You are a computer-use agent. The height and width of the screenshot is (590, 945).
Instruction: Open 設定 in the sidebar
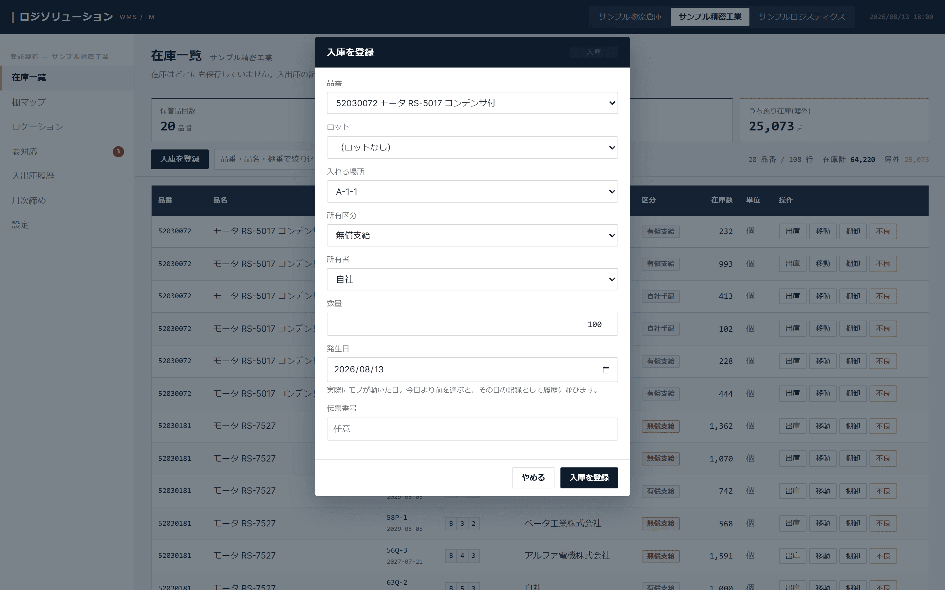(68, 225)
